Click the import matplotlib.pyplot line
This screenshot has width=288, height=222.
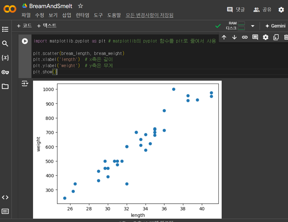coord(125,41)
